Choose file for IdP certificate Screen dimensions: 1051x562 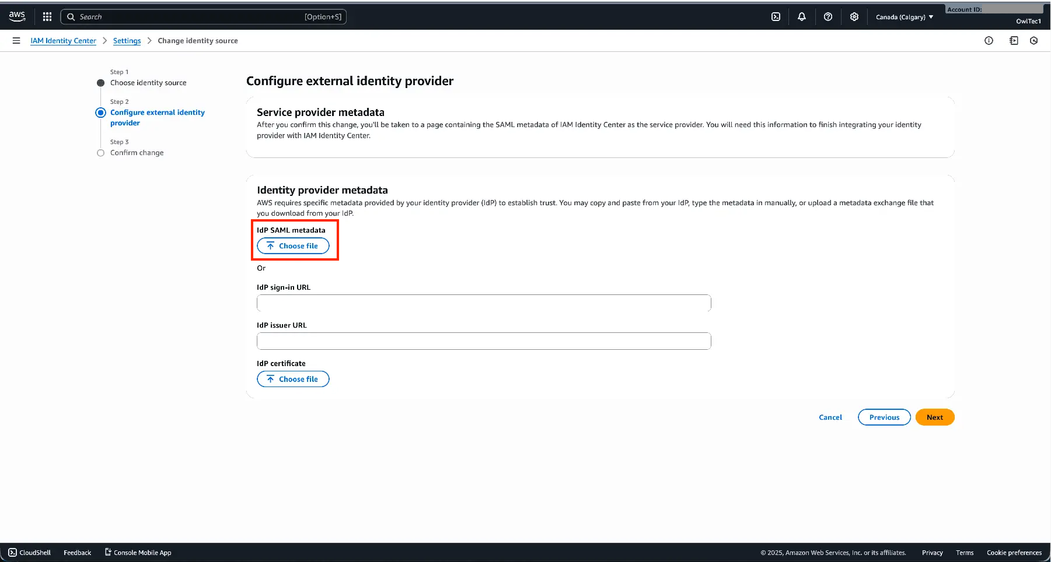[293, 379]
